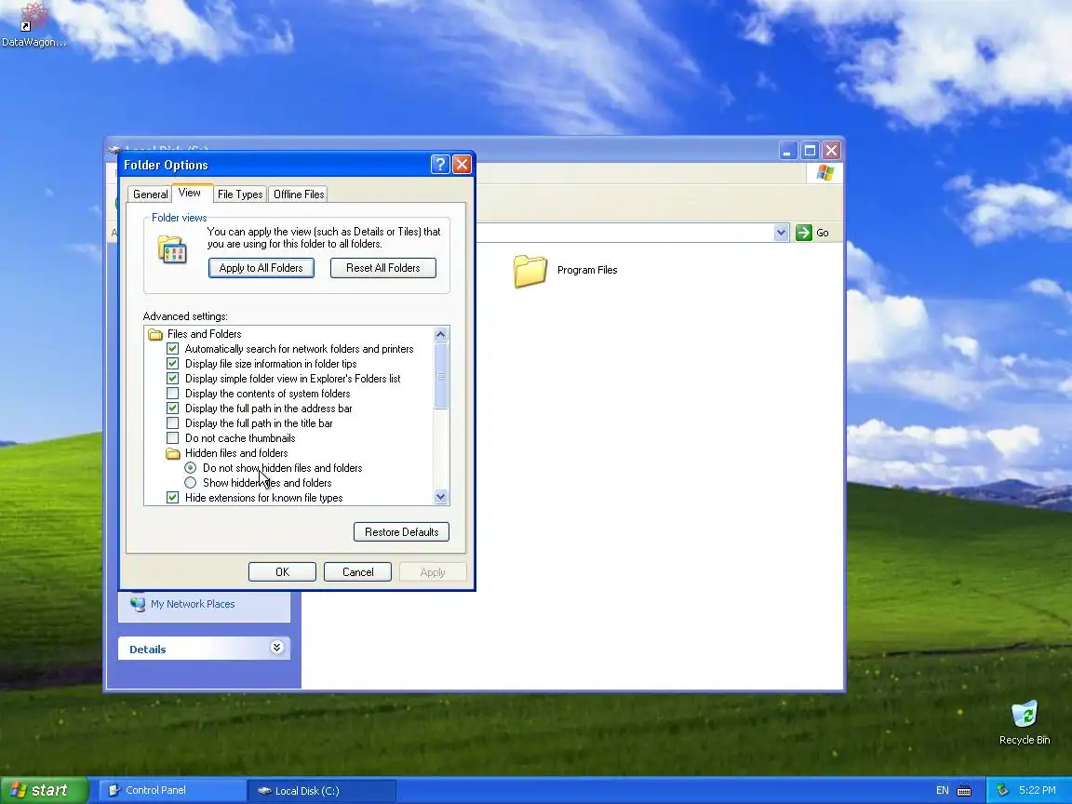Click the Program Files folder name
Viewport: 1072px width, 804px height.
coord(587,270)
